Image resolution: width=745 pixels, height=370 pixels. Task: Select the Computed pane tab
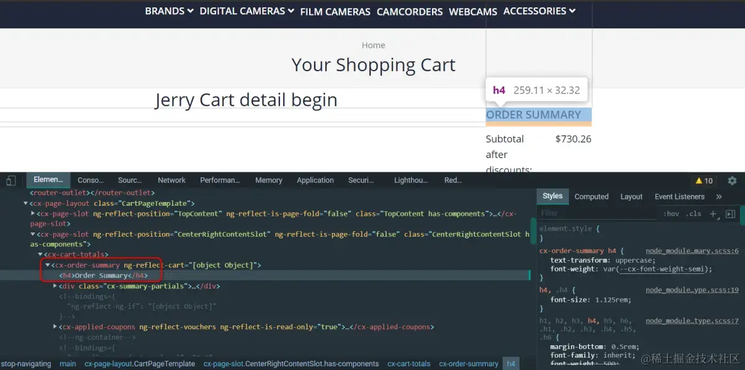tap(592, 196)
